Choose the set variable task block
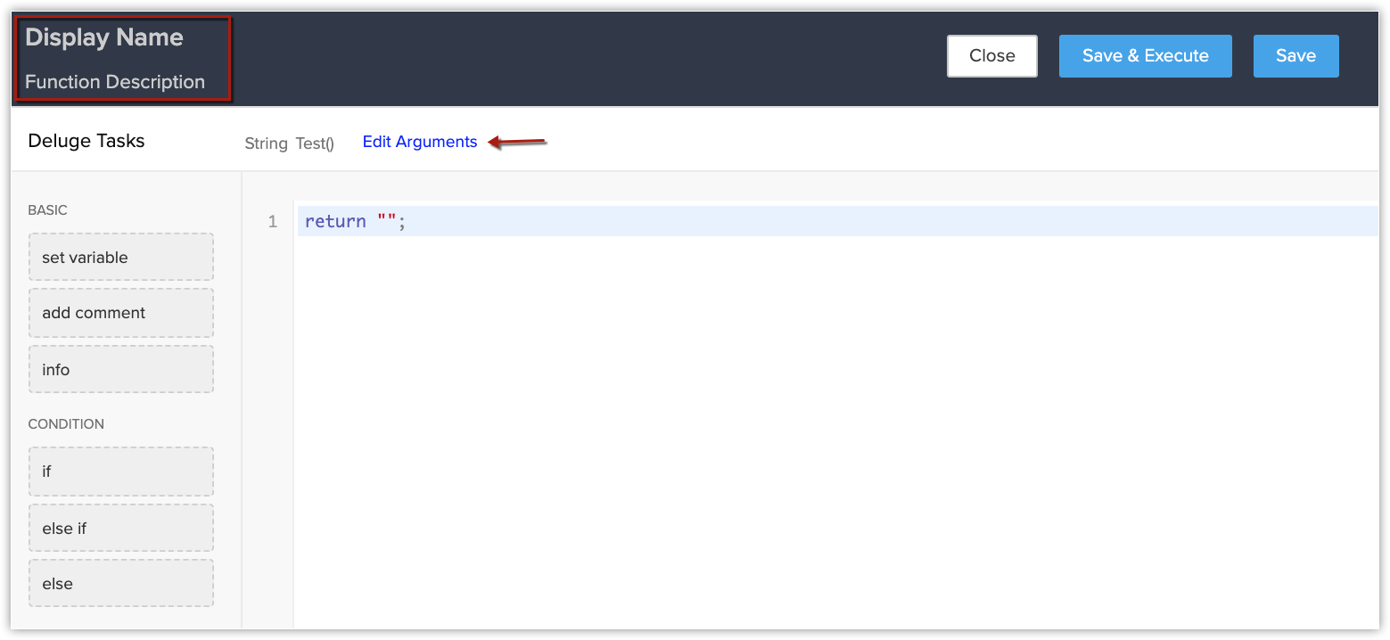The height and width of the screenshot is (640, 1390). (x=121, y=258)
